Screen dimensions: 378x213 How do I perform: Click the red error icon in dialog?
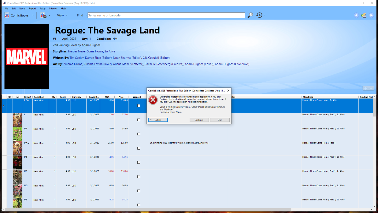153,100
